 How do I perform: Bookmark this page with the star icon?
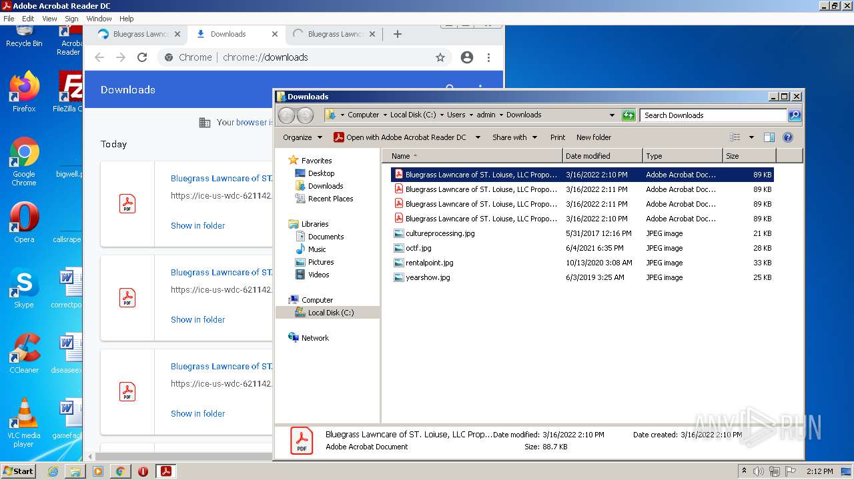440,57
